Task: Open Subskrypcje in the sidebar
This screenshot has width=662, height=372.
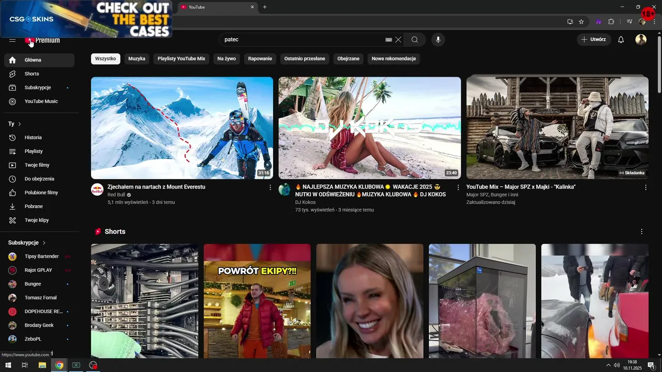Action: [39, 88]
